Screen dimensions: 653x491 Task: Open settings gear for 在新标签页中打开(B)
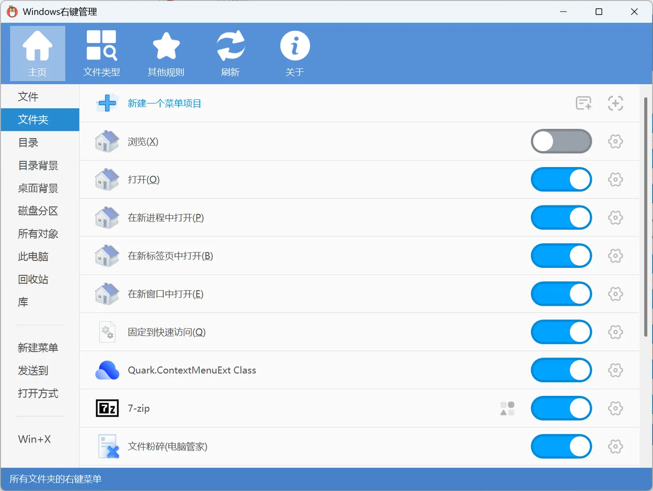[615, 256]
